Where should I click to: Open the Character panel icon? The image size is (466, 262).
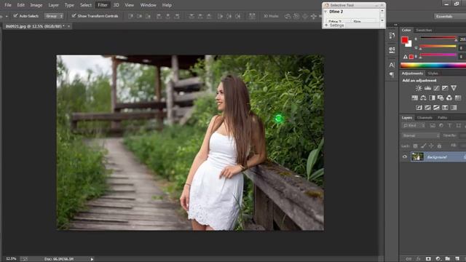click(x=392, y=65)
